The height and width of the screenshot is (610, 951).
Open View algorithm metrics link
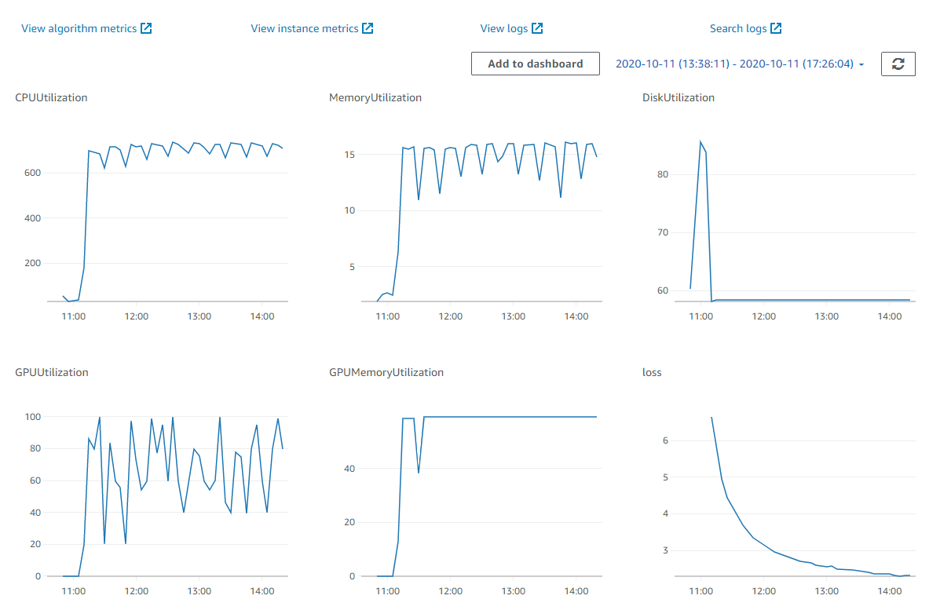[x=79, y=28]
